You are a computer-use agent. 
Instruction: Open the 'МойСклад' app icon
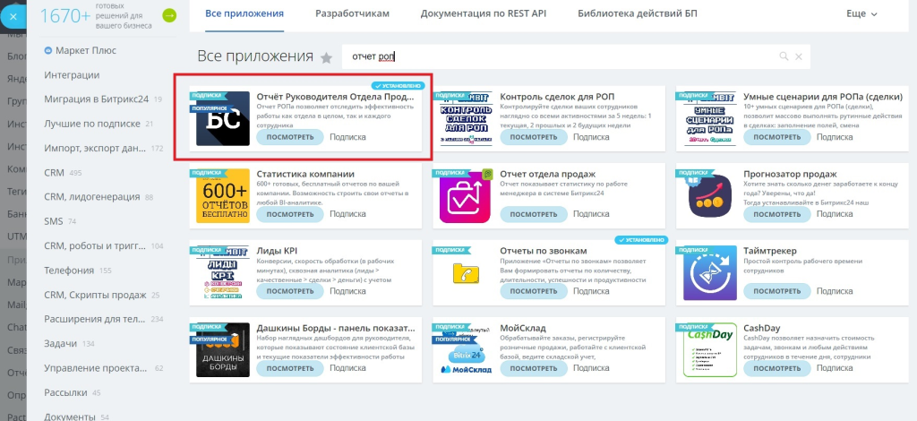pyautogui.click(x=466, y=349)
